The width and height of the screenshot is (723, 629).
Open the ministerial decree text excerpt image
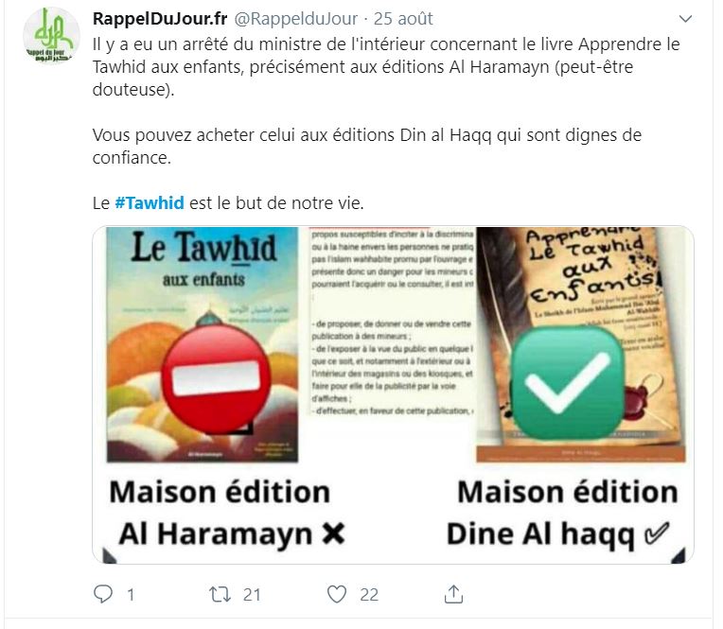tap(392, 322)
